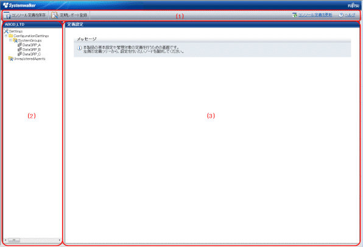Click tree panel scrollbar left arrow
The width and height of the screenshot is (363, 247).
pos(5,240)
